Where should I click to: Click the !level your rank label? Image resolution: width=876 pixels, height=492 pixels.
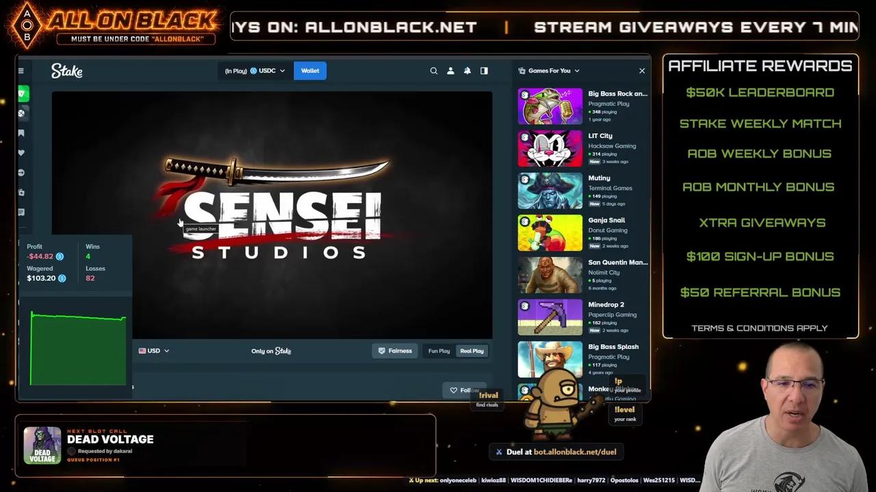click(x=624, y=413)
